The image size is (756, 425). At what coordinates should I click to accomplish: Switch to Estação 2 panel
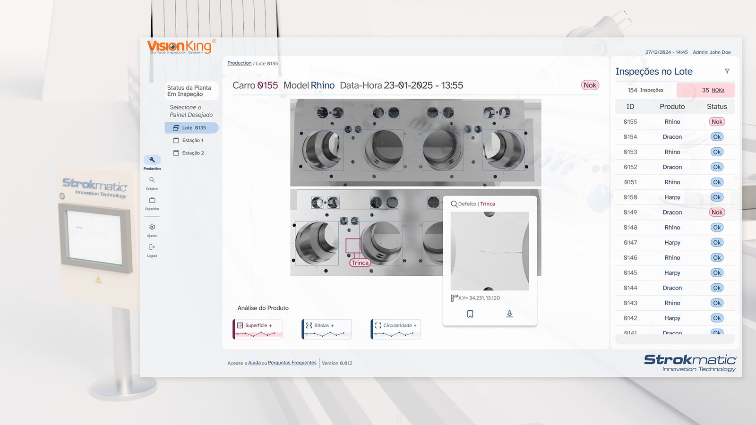tap(192, 153)
